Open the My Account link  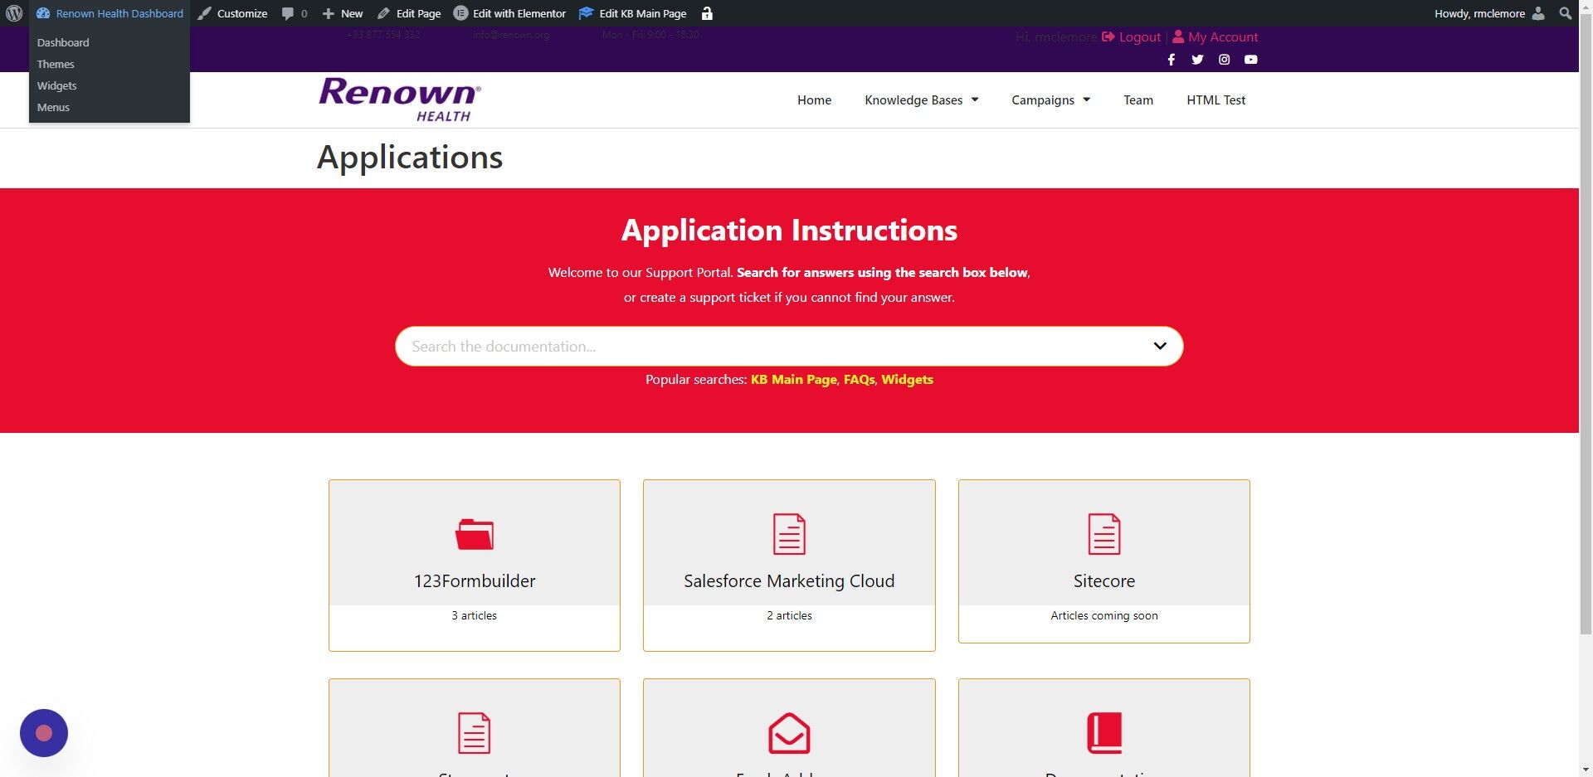tap(1215, 37)
